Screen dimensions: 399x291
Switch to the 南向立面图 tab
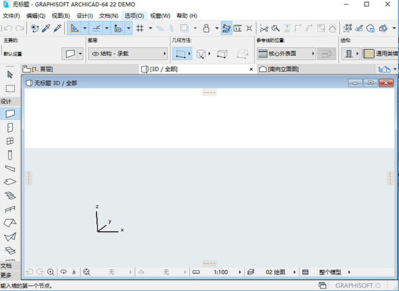286,69
